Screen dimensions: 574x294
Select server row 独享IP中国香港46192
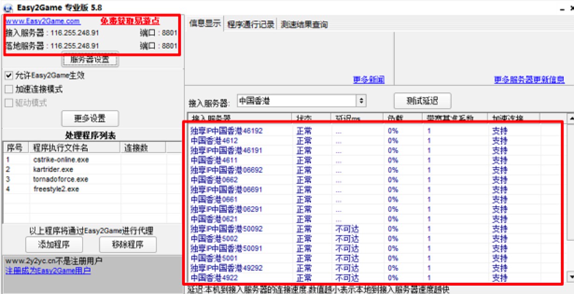[226, 131]
